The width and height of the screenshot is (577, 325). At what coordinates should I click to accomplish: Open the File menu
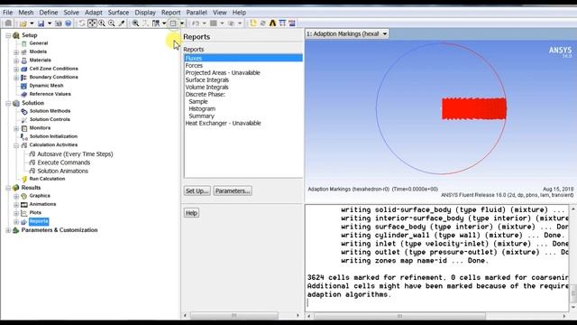click(8, 13)
